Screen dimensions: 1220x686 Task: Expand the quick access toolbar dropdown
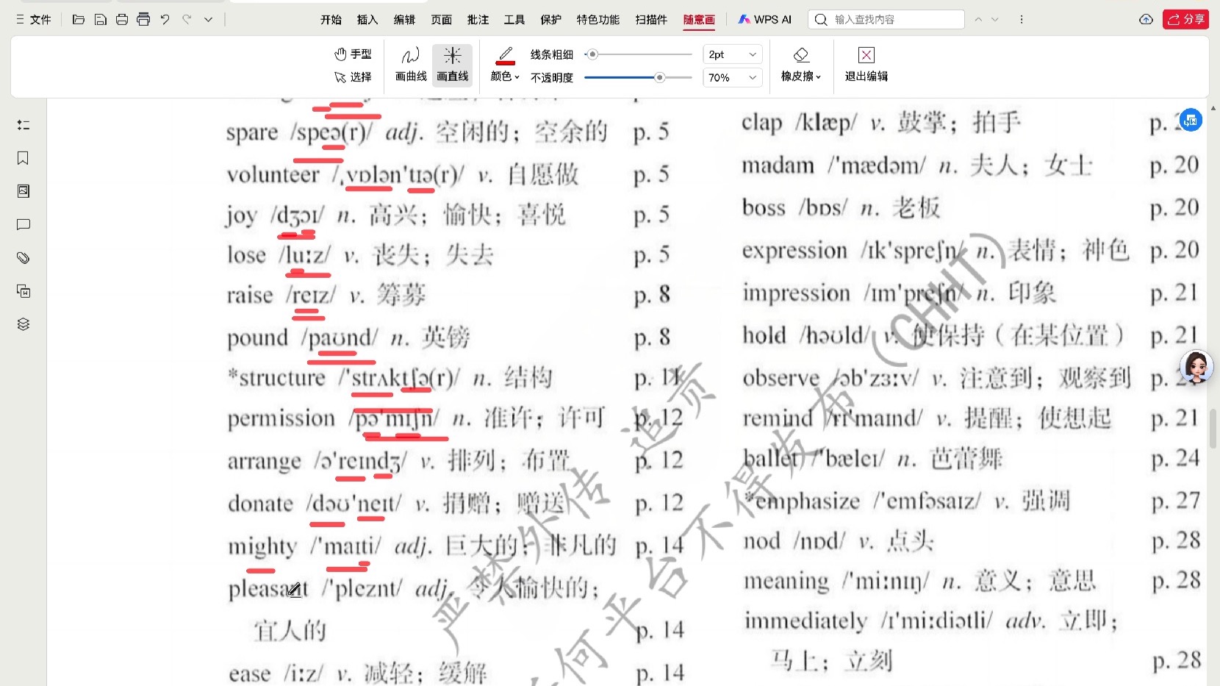(209, 20)
